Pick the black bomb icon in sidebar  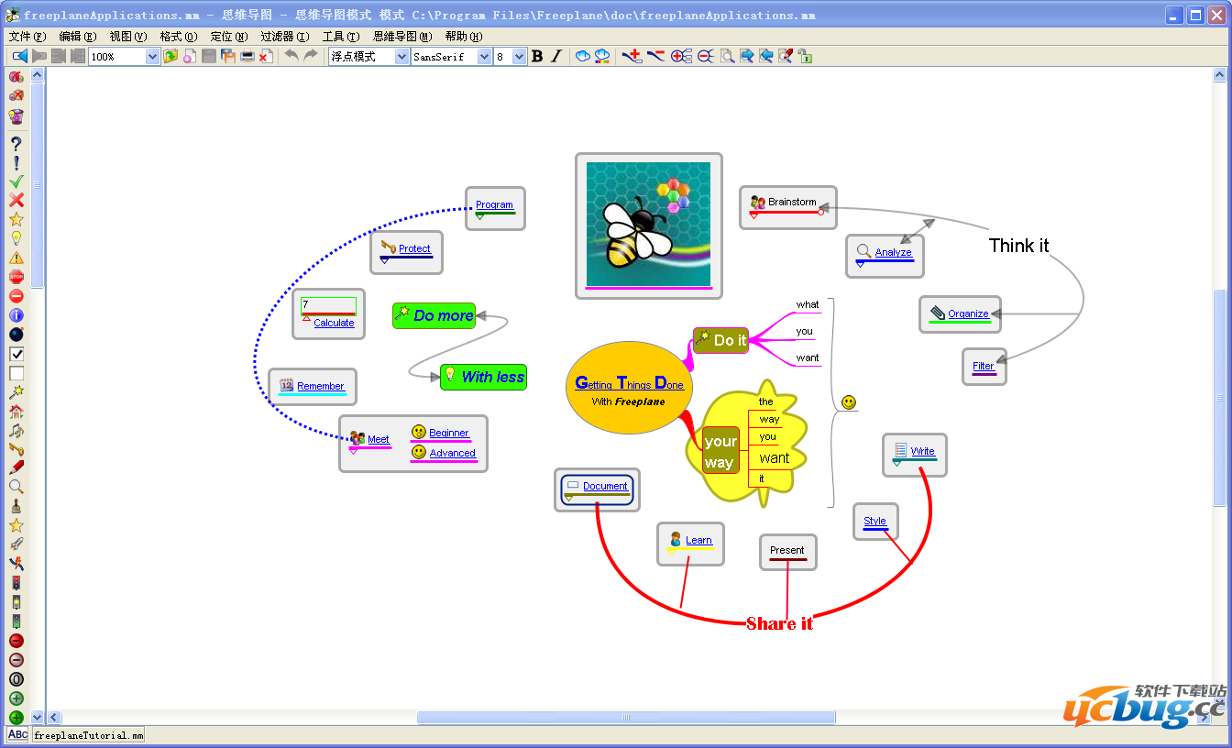16,335
